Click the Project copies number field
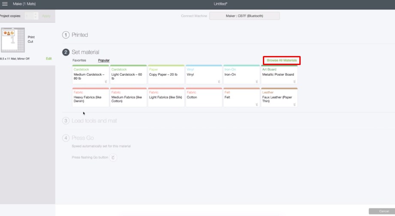Viewport: 395px width, 216px height. tap(30, 16)
